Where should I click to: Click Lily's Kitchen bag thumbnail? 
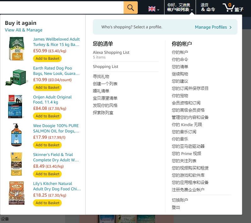click(16, 193)
